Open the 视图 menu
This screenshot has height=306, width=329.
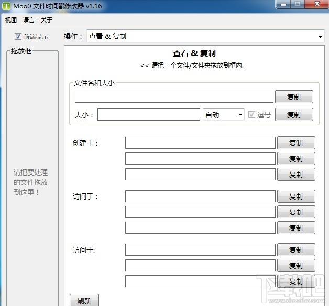pyautogui.click(x=11, y=20)
